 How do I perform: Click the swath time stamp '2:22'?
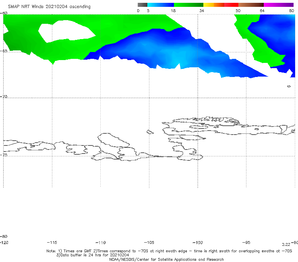286,245
